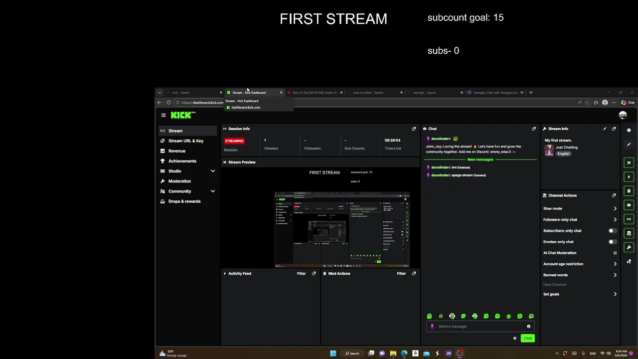Pop out the Channel Actions panel

tap(614, 195)
